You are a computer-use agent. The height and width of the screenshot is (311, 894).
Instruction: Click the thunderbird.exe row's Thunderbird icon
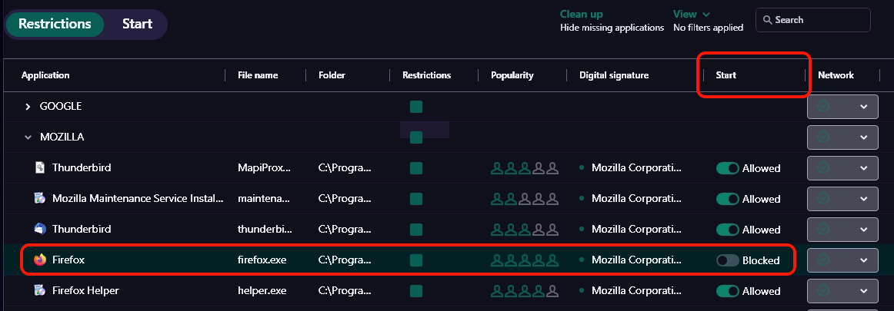(x=40, y=230)
